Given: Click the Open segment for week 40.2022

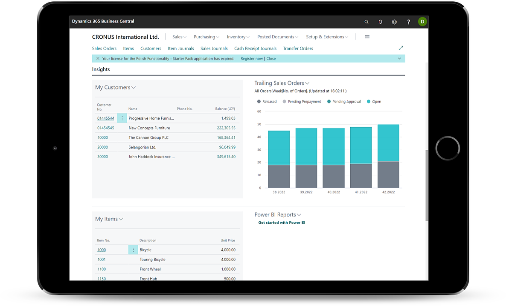Looking at the screenshot, I should (x=334, y=147).
